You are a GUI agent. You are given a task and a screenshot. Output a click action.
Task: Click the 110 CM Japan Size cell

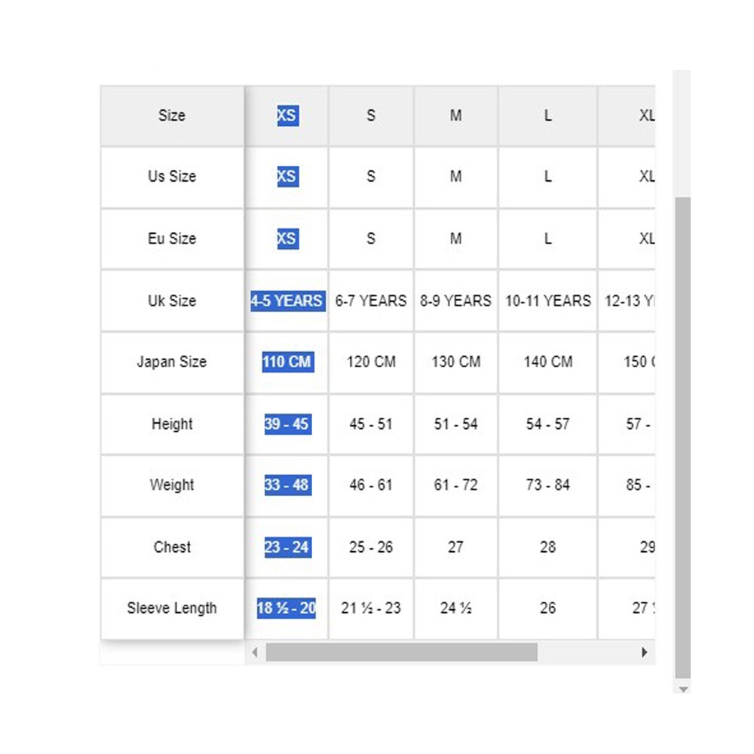tap(287, 362)
